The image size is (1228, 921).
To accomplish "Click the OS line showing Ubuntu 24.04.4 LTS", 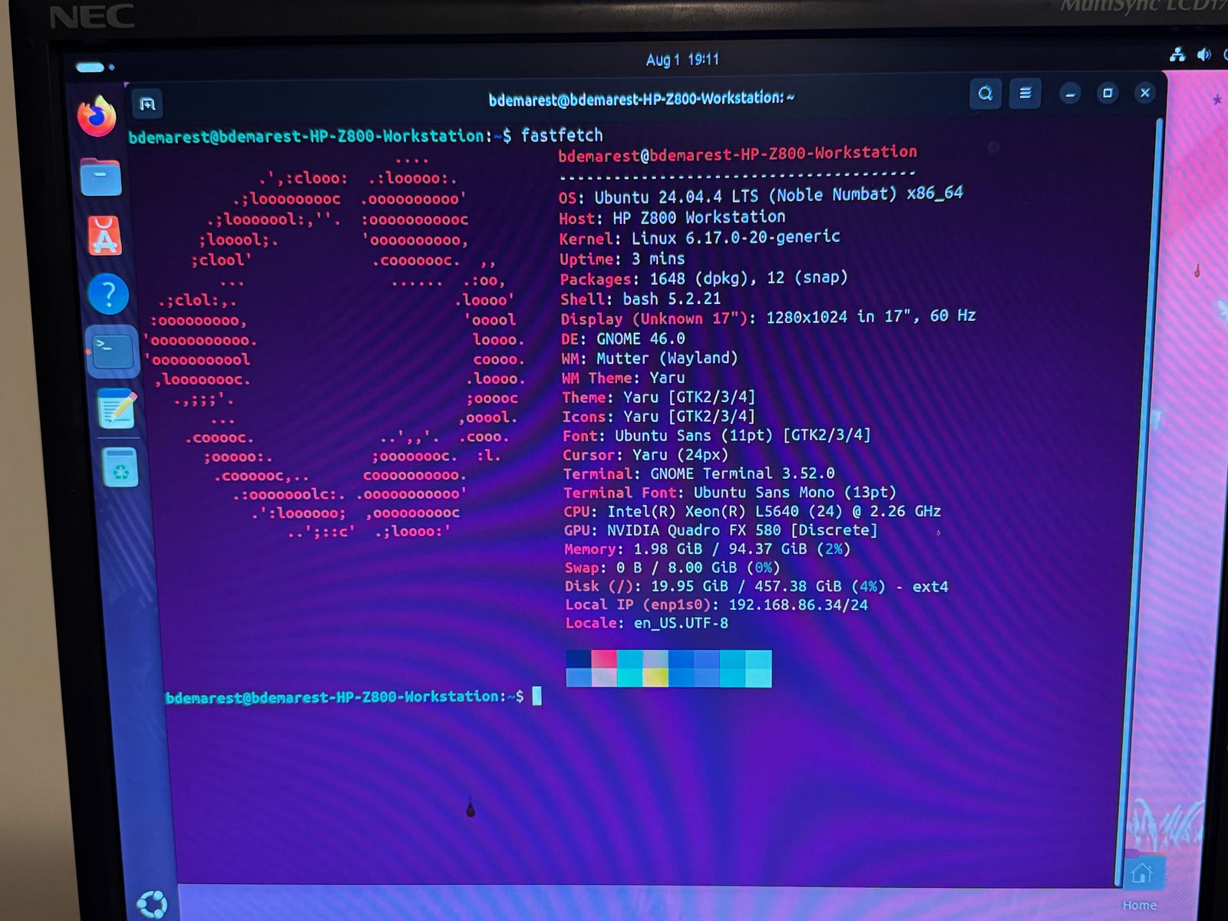I will [761, 195].
